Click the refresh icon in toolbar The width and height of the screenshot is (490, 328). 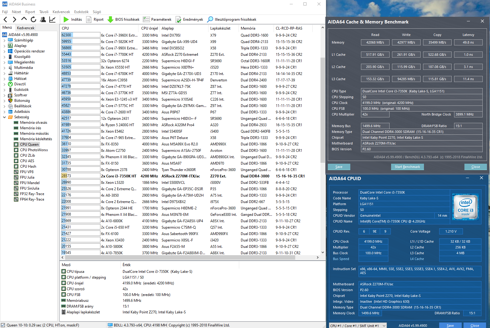coord(33,20)
